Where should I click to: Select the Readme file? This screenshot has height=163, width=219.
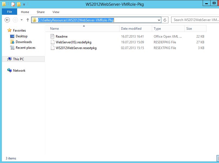[x=61, y=37]
